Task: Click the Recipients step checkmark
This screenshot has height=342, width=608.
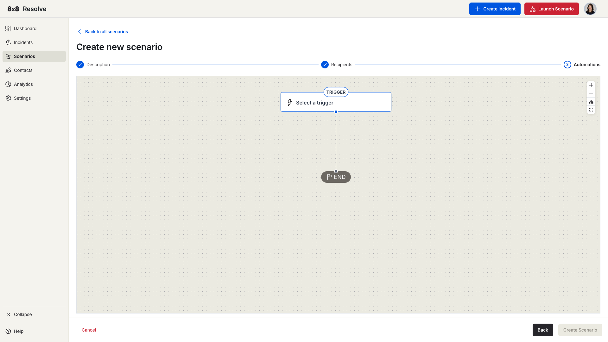Action: 325,65
